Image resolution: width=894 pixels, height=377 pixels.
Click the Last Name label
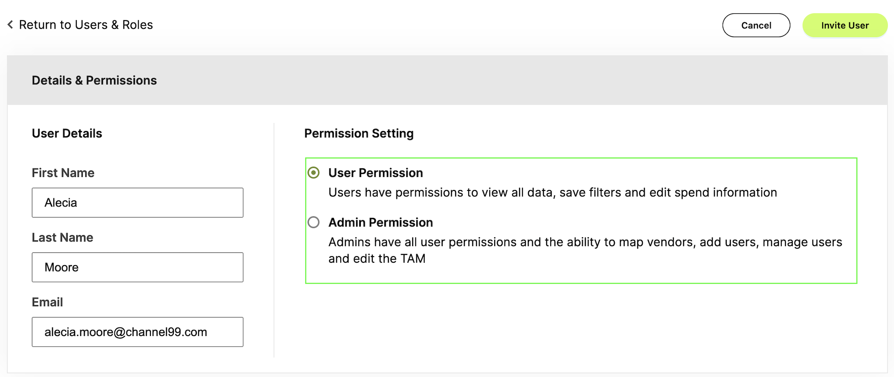point(62,238)
